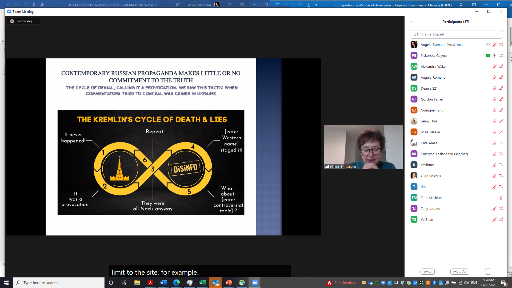Screen dimensions: 512x288
Task: Click the Invite button
Action: (427, 271)
